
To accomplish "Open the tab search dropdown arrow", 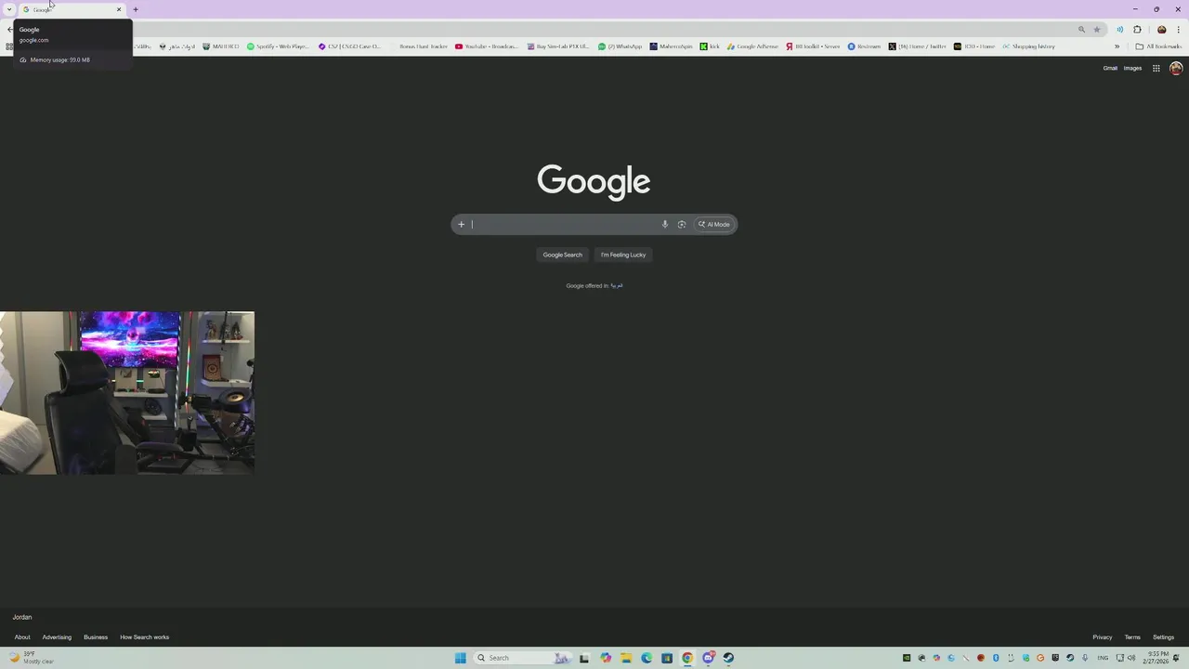I will (x=9, y=9).
